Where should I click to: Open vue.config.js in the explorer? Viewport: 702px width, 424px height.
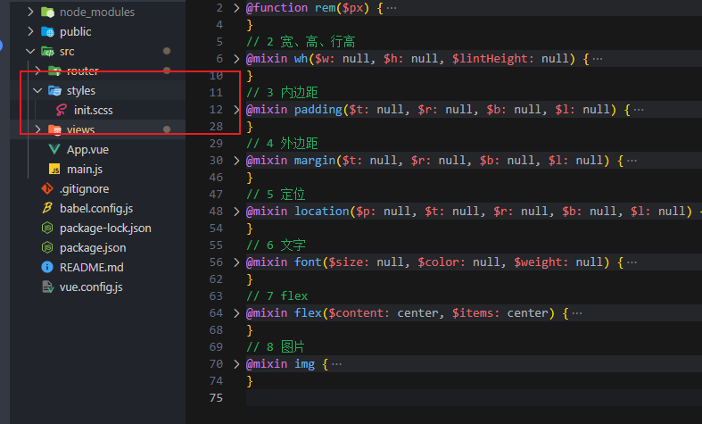[91, 287]
